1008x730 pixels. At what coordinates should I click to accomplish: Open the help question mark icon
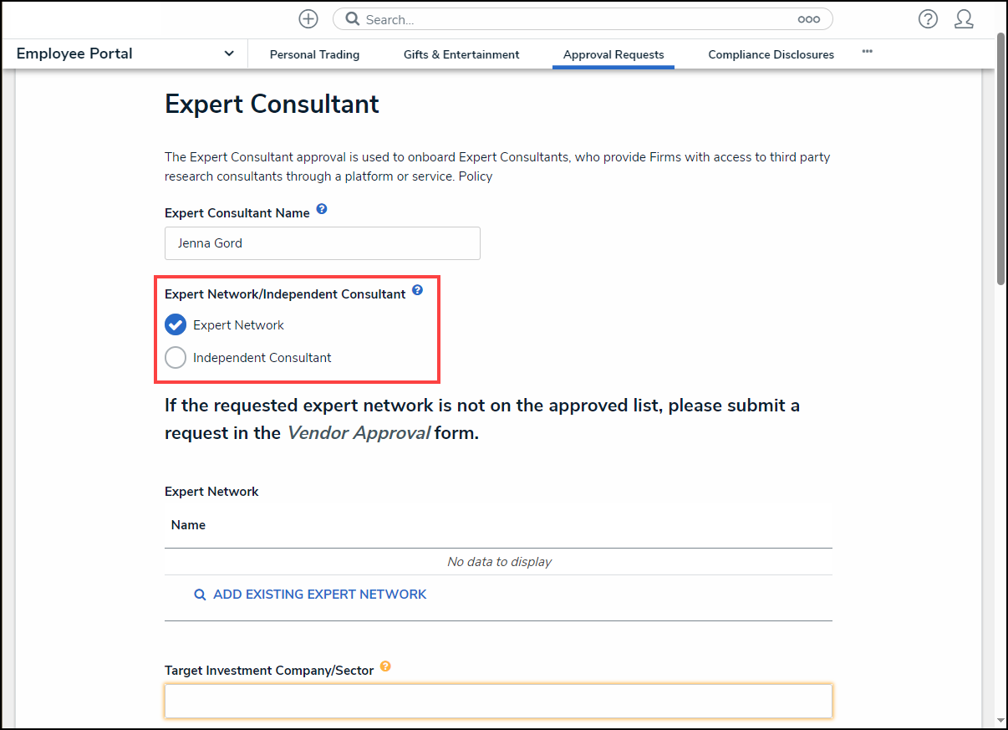(x=928, y=18)
